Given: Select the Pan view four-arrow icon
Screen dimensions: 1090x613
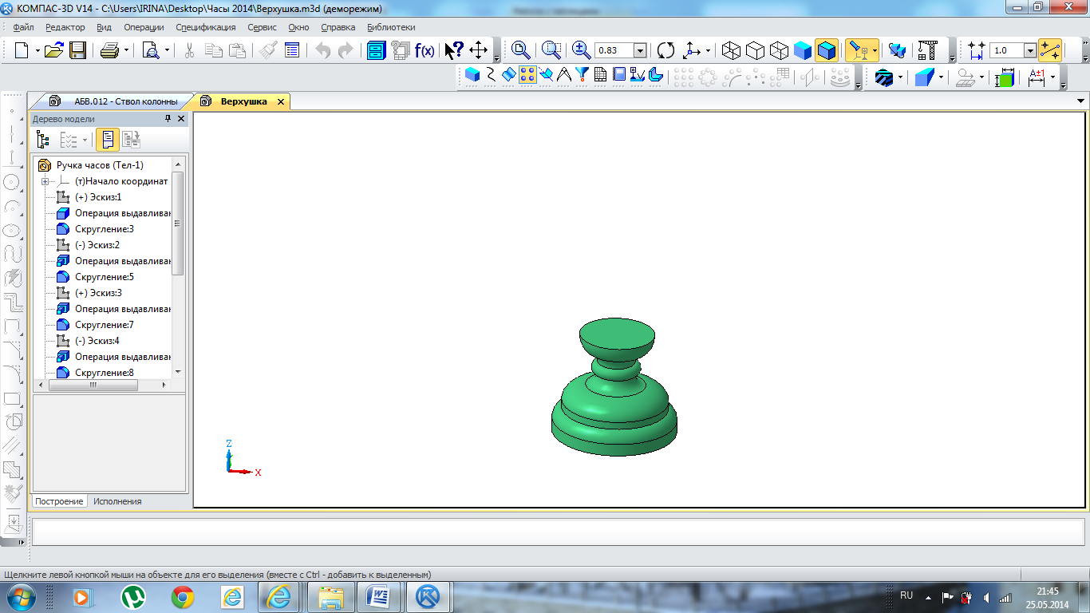Looking at the screenshot, I should [478, 50].
